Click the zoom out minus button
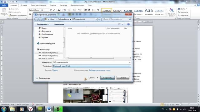The width and height of the screenshot is (200, 112). (x=181, y=105)
